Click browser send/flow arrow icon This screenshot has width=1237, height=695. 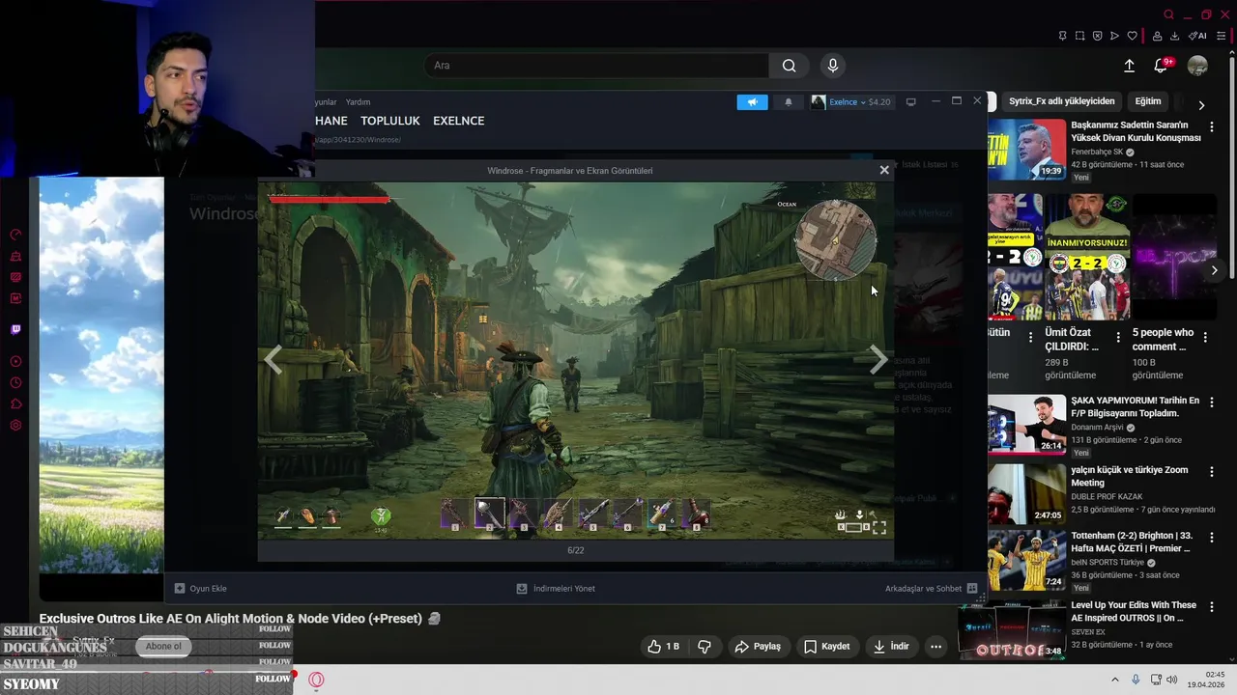coord(1114,36)
